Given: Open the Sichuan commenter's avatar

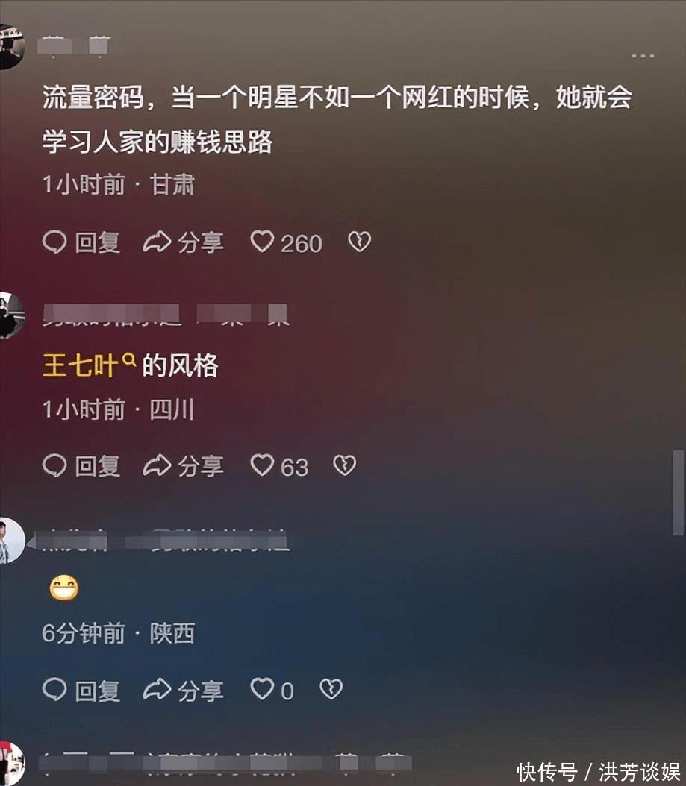Looking at the screenshot, I should pos(11,315).
